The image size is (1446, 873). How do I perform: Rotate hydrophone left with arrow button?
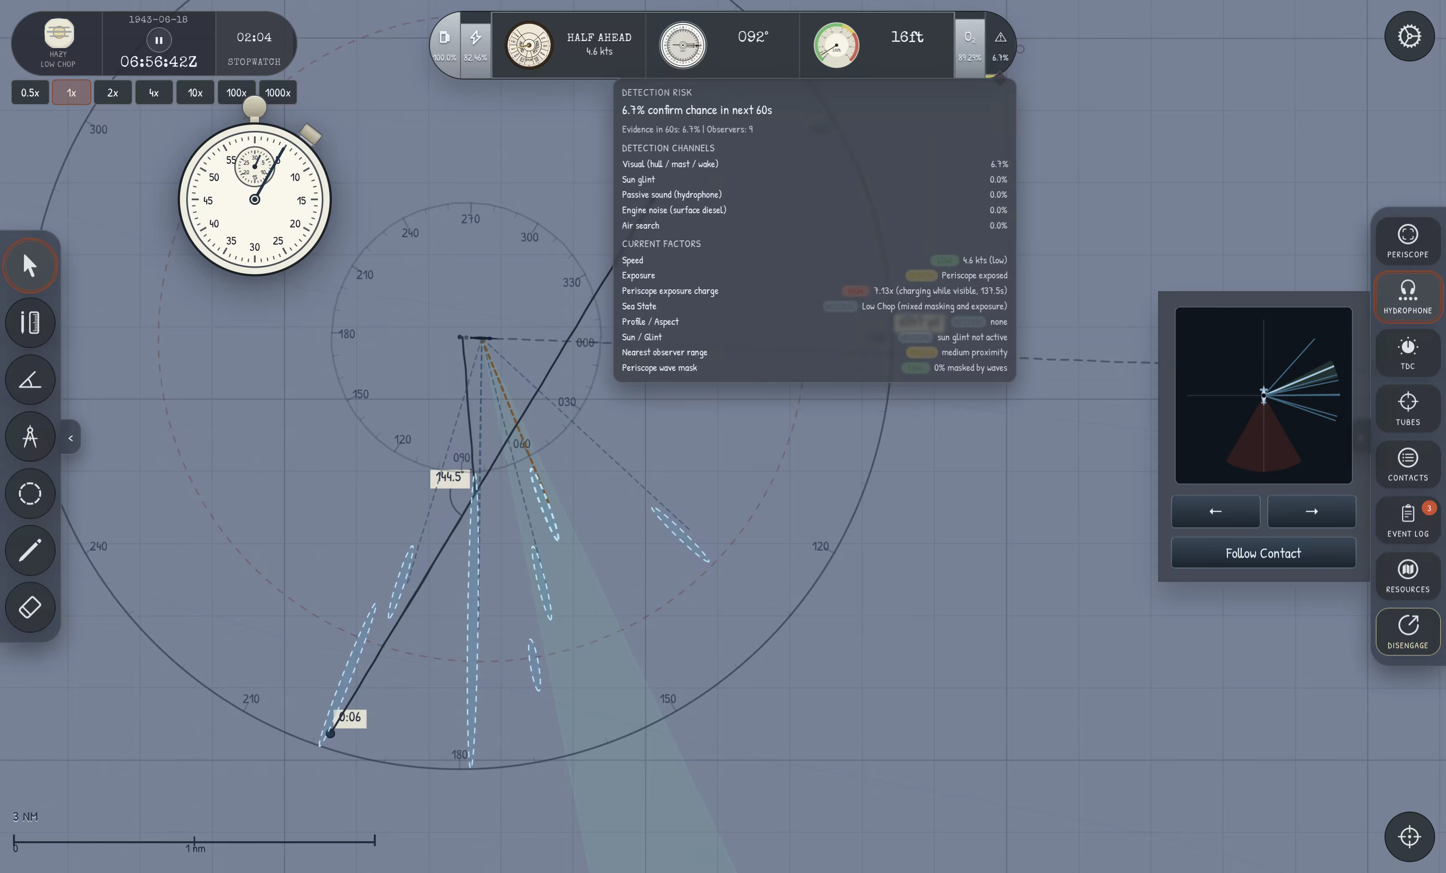pyautogui.click(x=1215, y=511)
